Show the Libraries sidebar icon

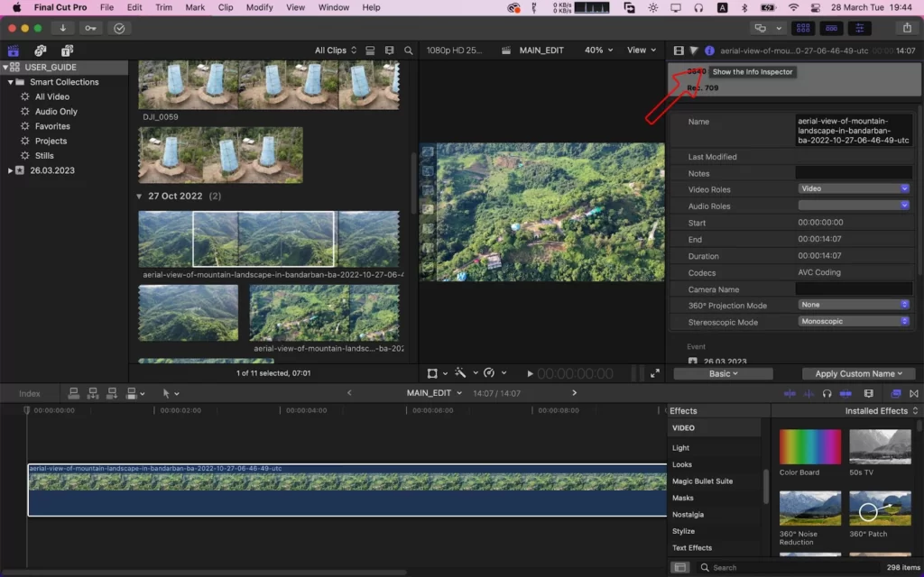point(13,50)
